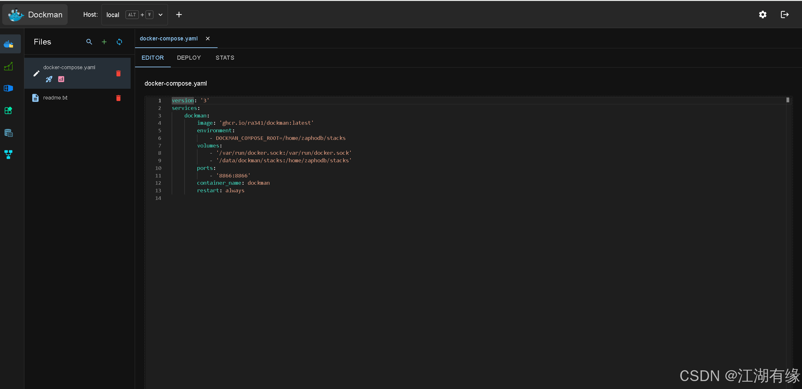Close the docker-compose.yaml file tab

pyautogui.click(x=208, y=39)
